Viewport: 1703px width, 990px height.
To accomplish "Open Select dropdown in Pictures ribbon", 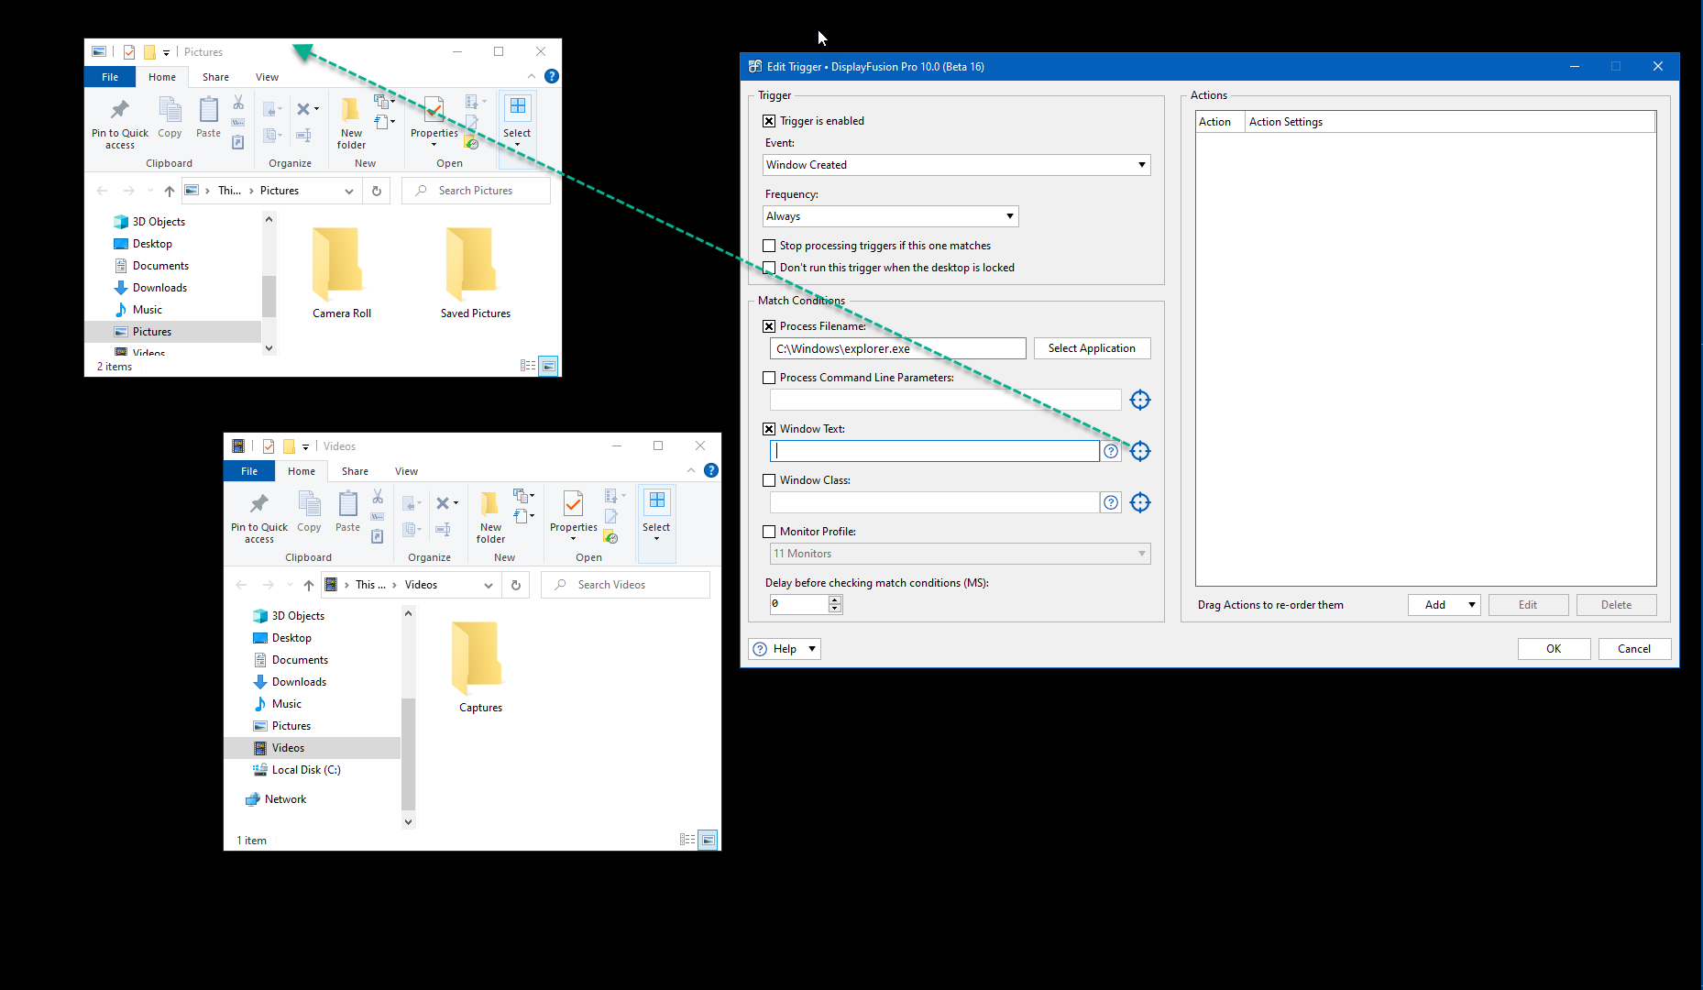I will [x=517, y=123].
